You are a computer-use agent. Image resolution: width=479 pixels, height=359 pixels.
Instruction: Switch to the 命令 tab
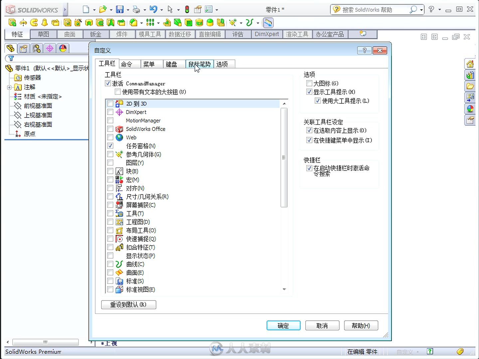pyautogui.click(x=130, y=64)
